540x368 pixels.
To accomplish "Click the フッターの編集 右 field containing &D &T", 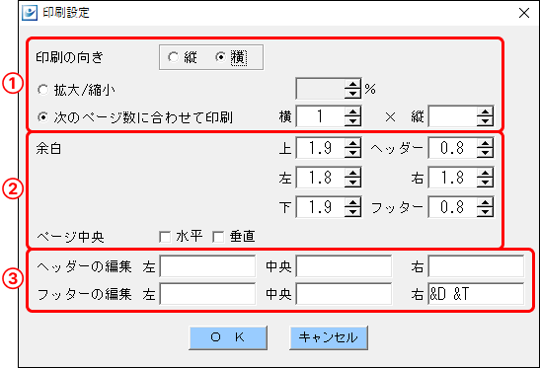I will tap(476, 294).
